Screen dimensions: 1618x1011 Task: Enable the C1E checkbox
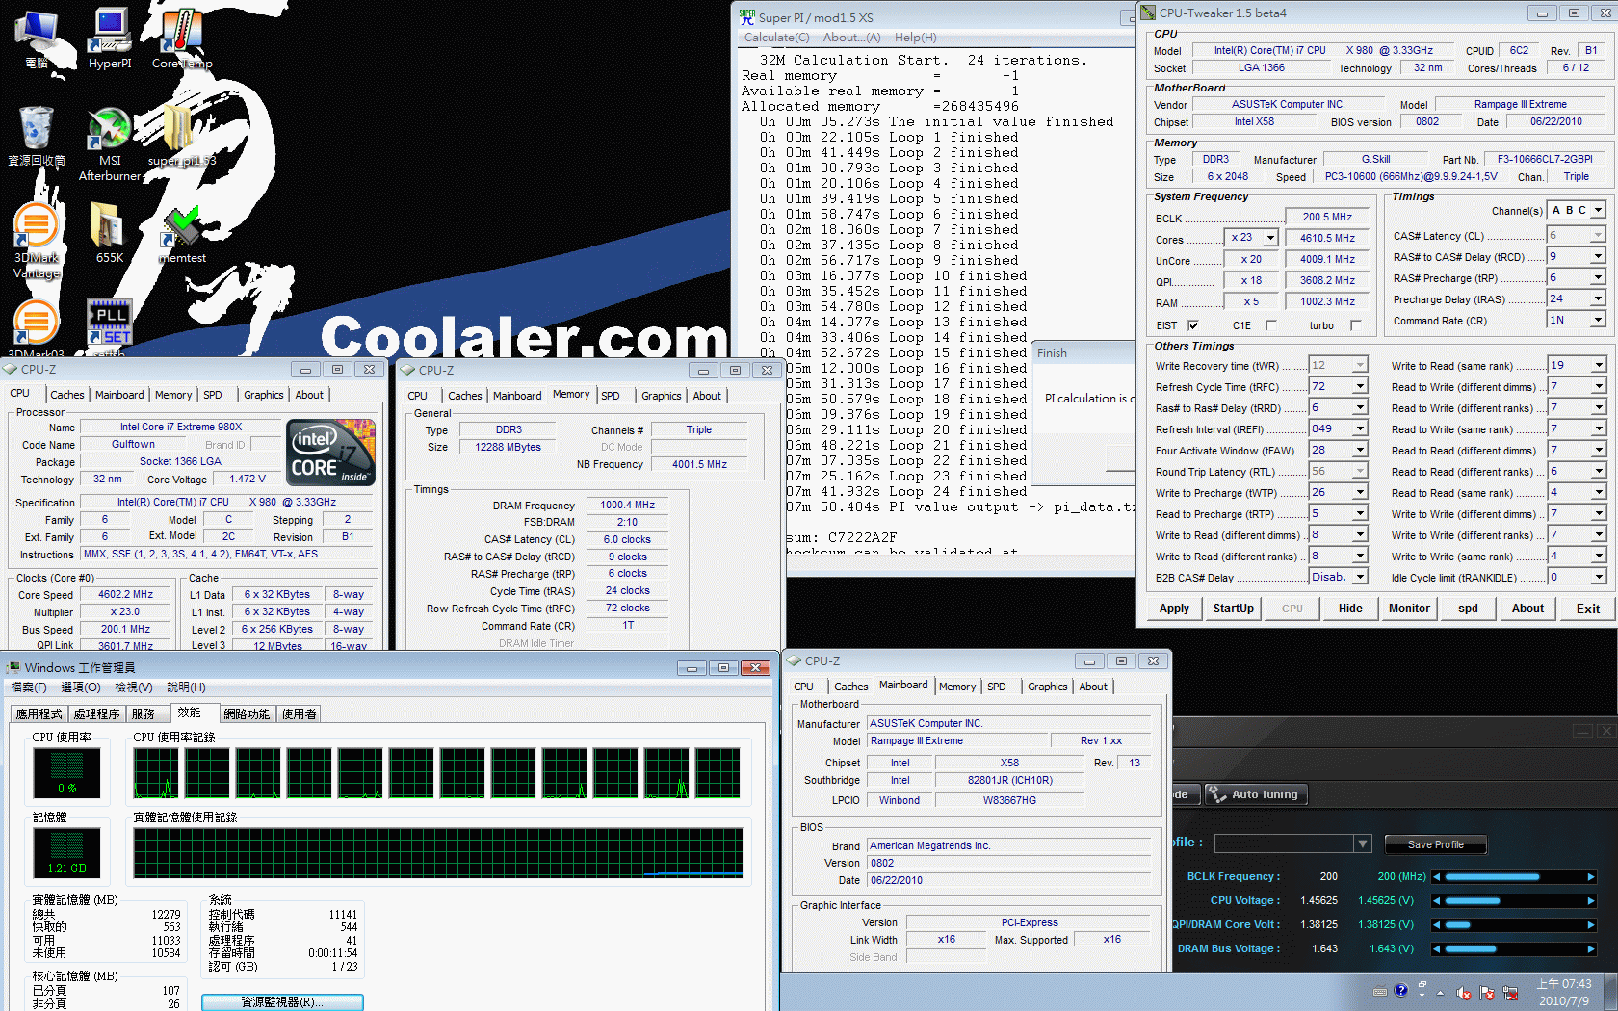point(1269,325)
